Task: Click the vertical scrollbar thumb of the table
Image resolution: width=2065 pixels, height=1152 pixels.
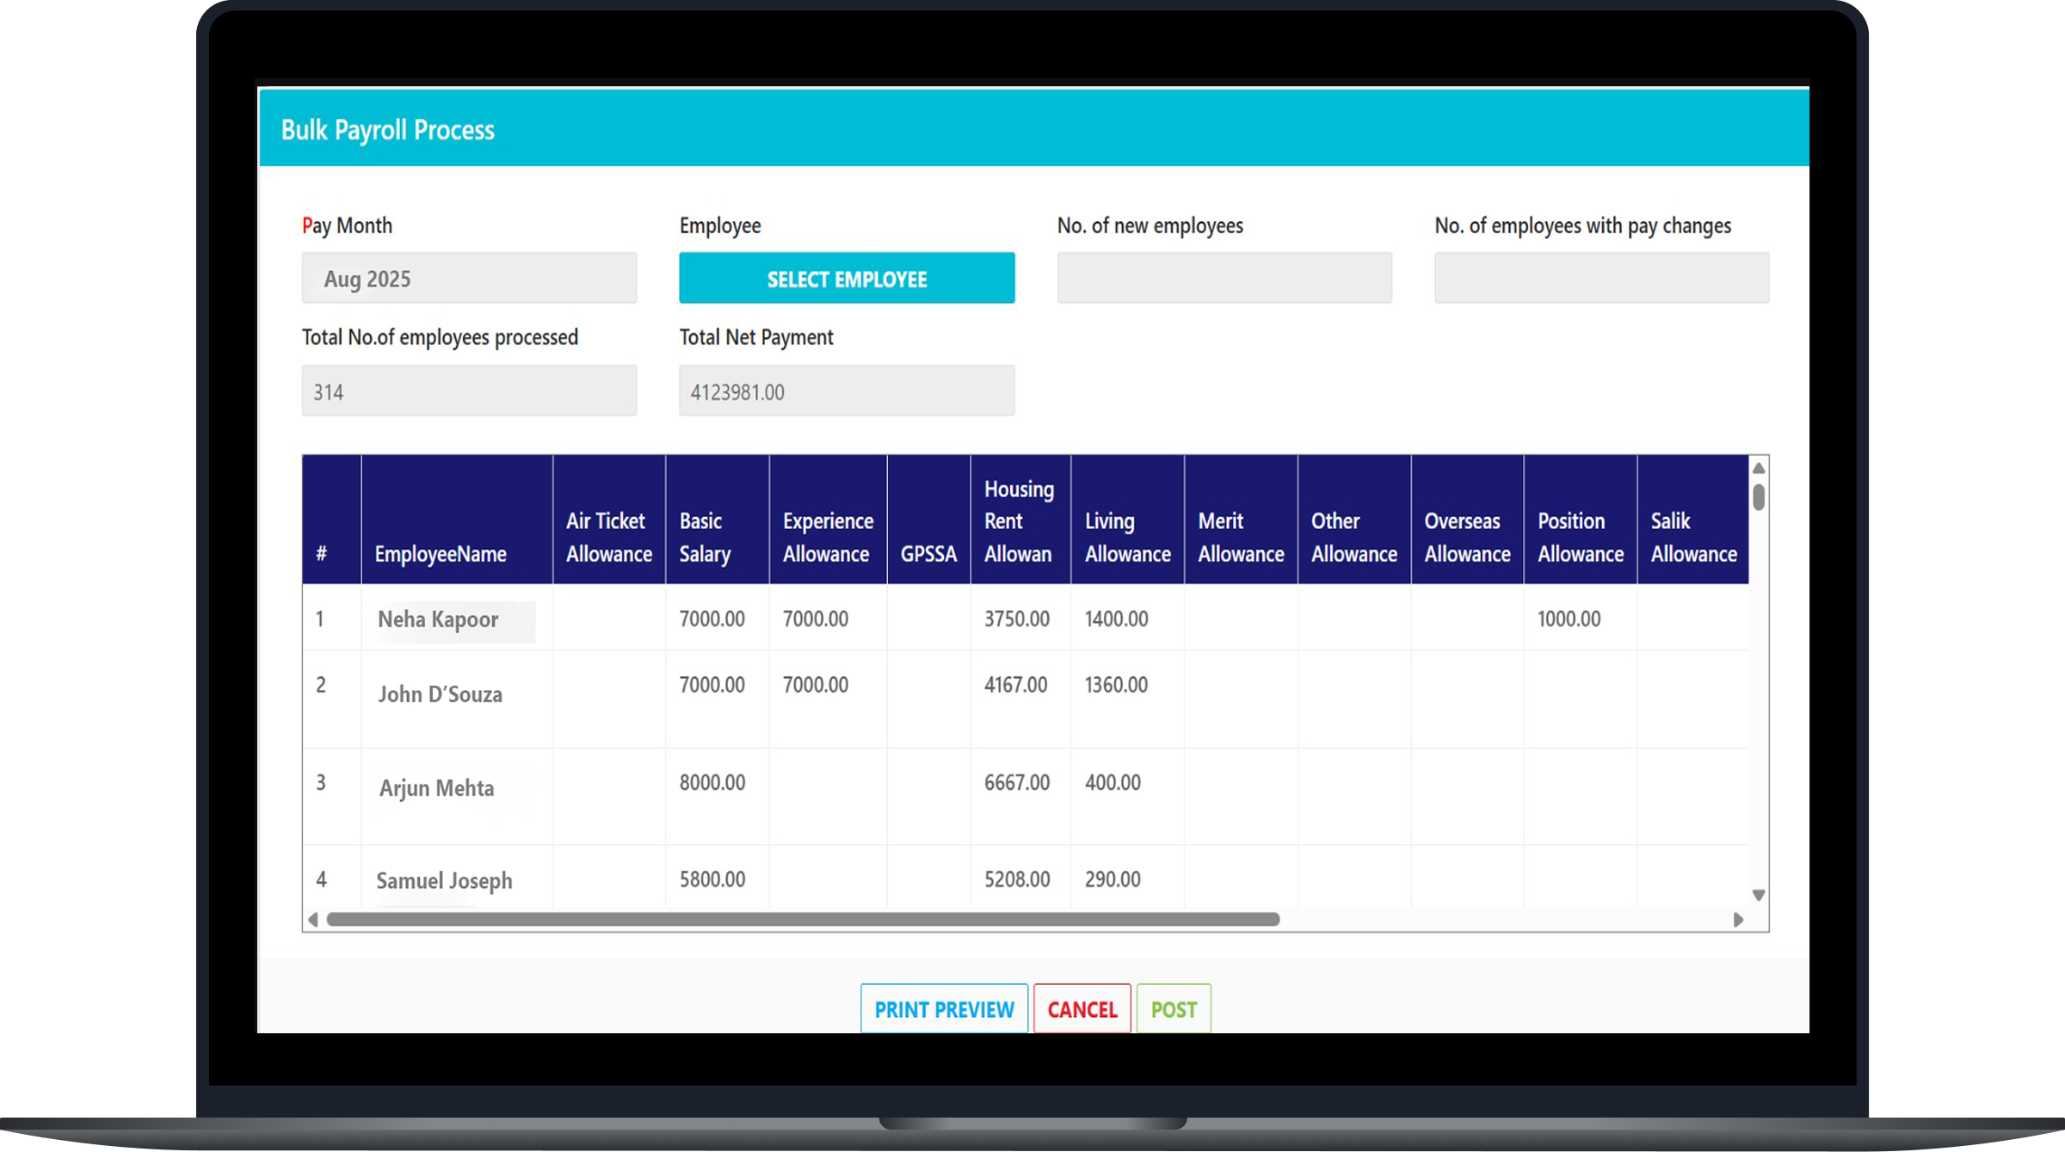Action: click(x=1759, y=497)
